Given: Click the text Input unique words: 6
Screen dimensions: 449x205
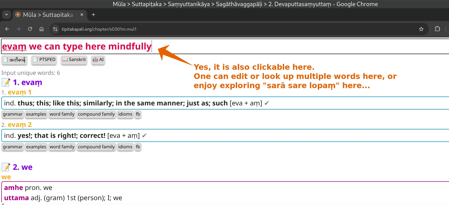Looking at the screenshot, I should [x=31, y=73].
